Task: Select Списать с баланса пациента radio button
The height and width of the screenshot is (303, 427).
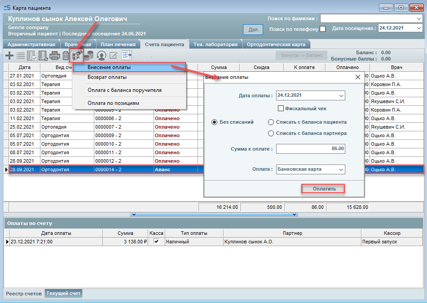Action: coord(271,122)
